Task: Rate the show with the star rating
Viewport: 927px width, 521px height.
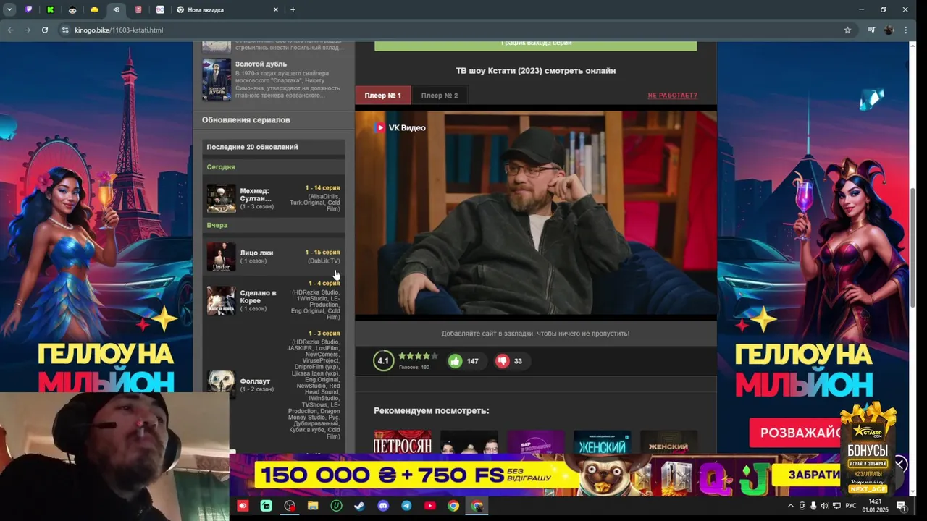Action: [418, 356]
